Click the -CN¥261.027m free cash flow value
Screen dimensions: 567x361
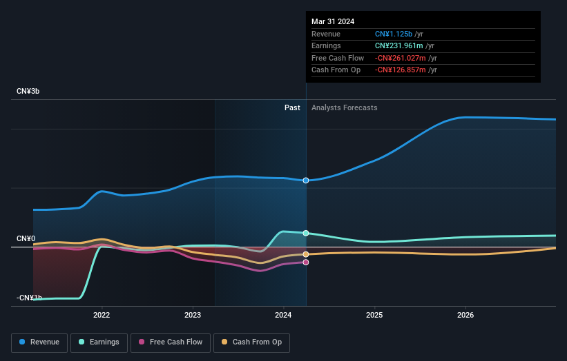pos(401,58)
